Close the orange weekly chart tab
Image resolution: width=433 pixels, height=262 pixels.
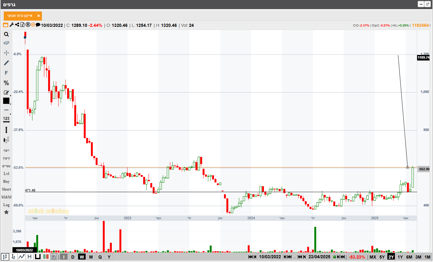tap(38, 16)
